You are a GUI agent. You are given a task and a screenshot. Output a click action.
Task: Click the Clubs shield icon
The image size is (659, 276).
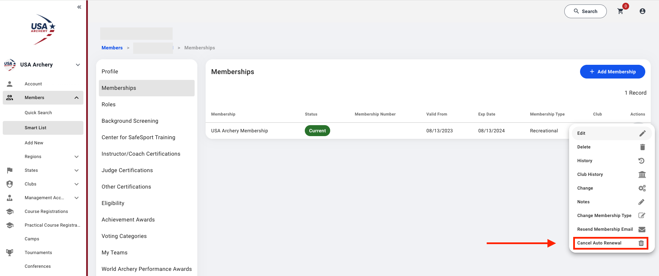coord(10,184)
